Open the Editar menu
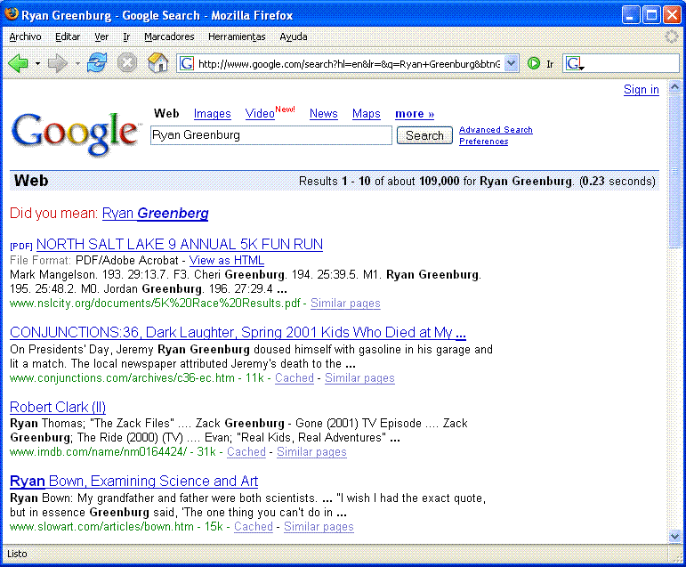Screen dimensions: 686x567 click(68, 36)
